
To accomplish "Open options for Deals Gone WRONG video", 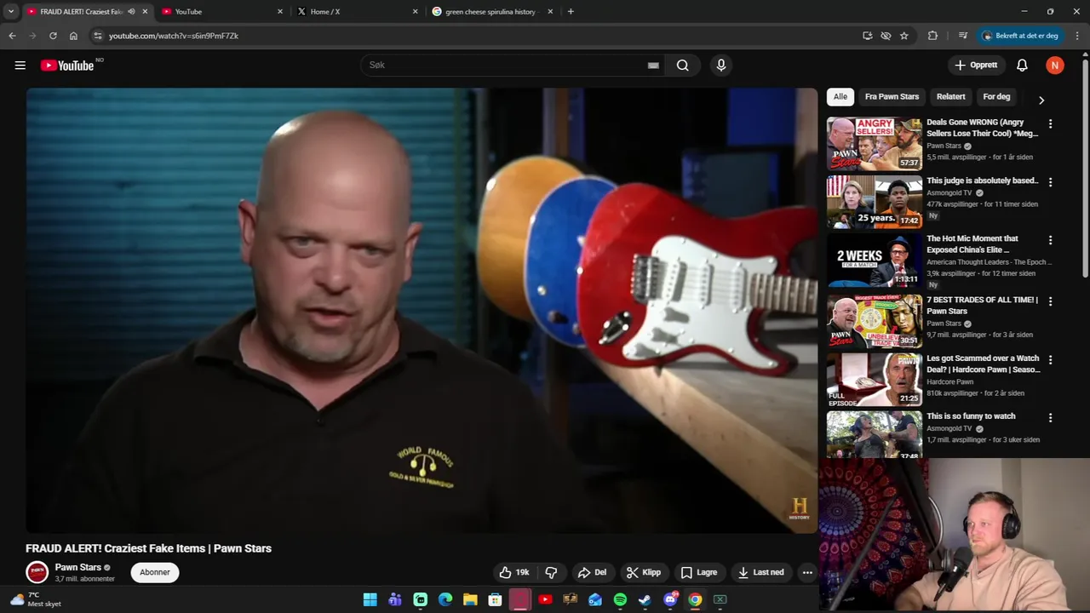I will (1050, 124).
